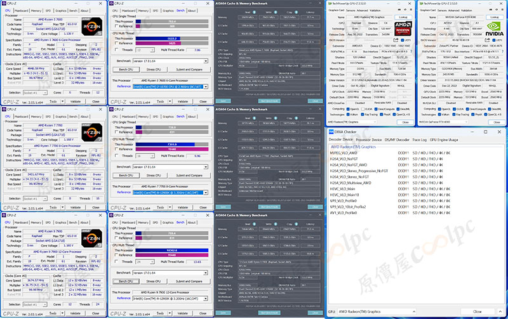Open the Reference CPU dropdown in Ryzen 5 7600 bench
Screen dimensions: 508x319
tap(170, 86)
